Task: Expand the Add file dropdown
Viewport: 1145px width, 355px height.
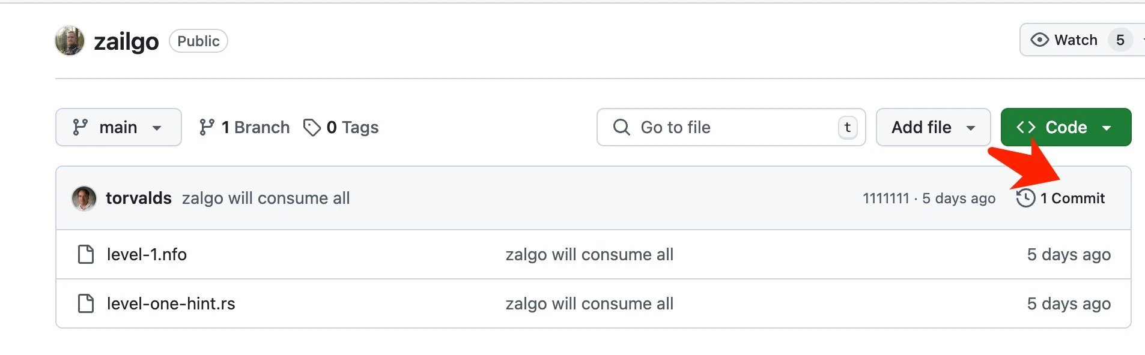Action: click(933, 127)
